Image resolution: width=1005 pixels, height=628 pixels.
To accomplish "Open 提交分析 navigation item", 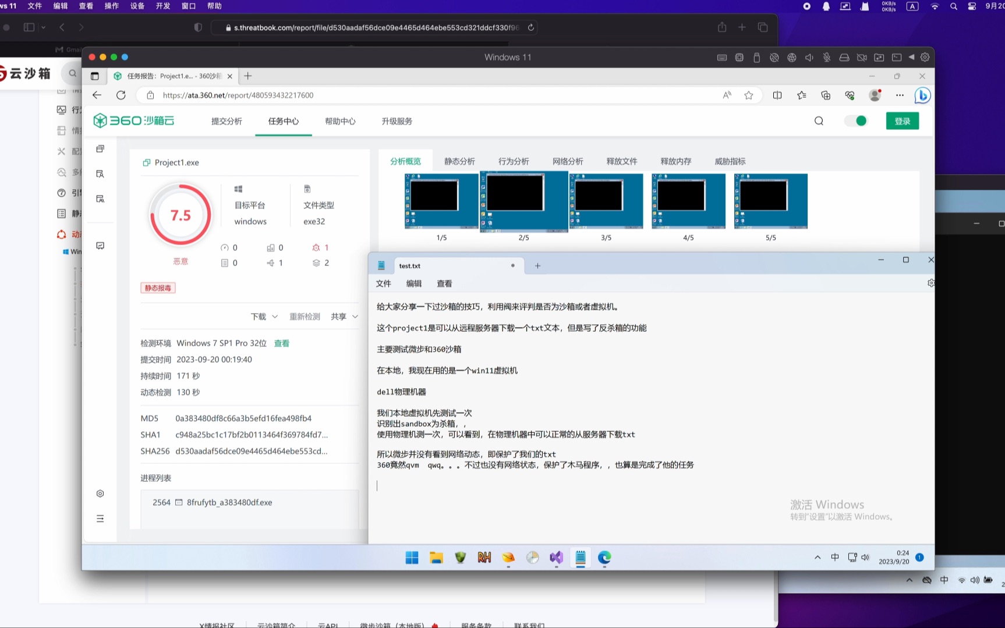I will click(227, 121).
